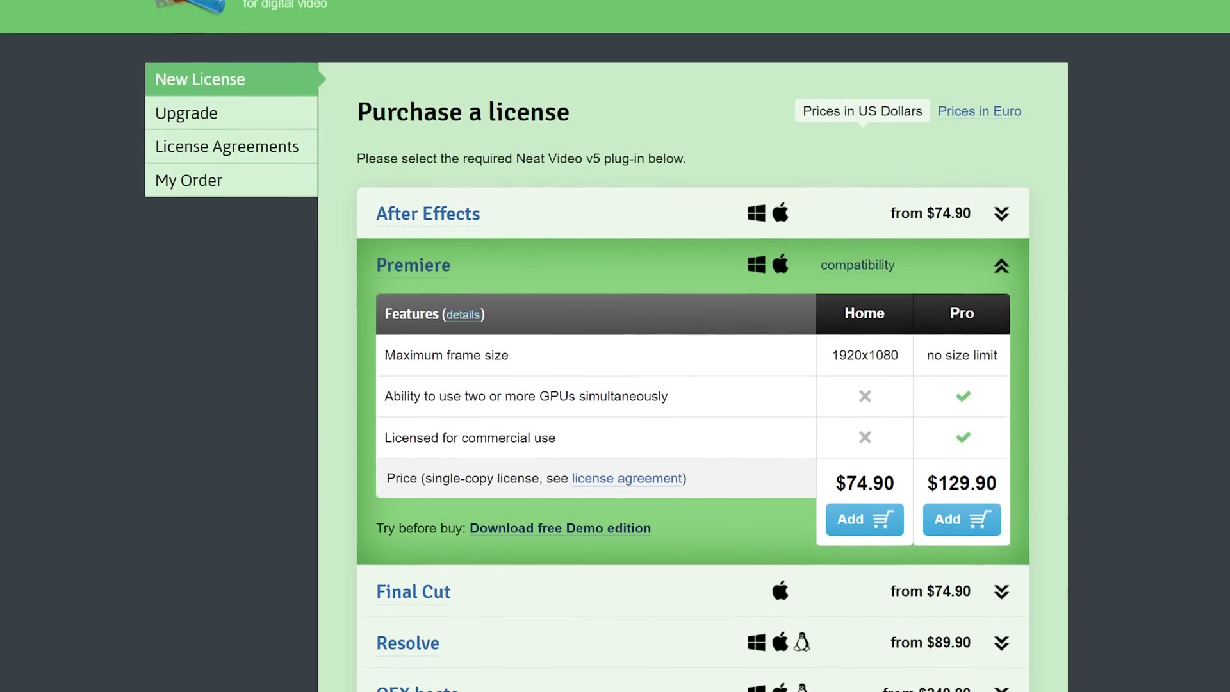Click the Pro commercial use check mark

(963, 438)
